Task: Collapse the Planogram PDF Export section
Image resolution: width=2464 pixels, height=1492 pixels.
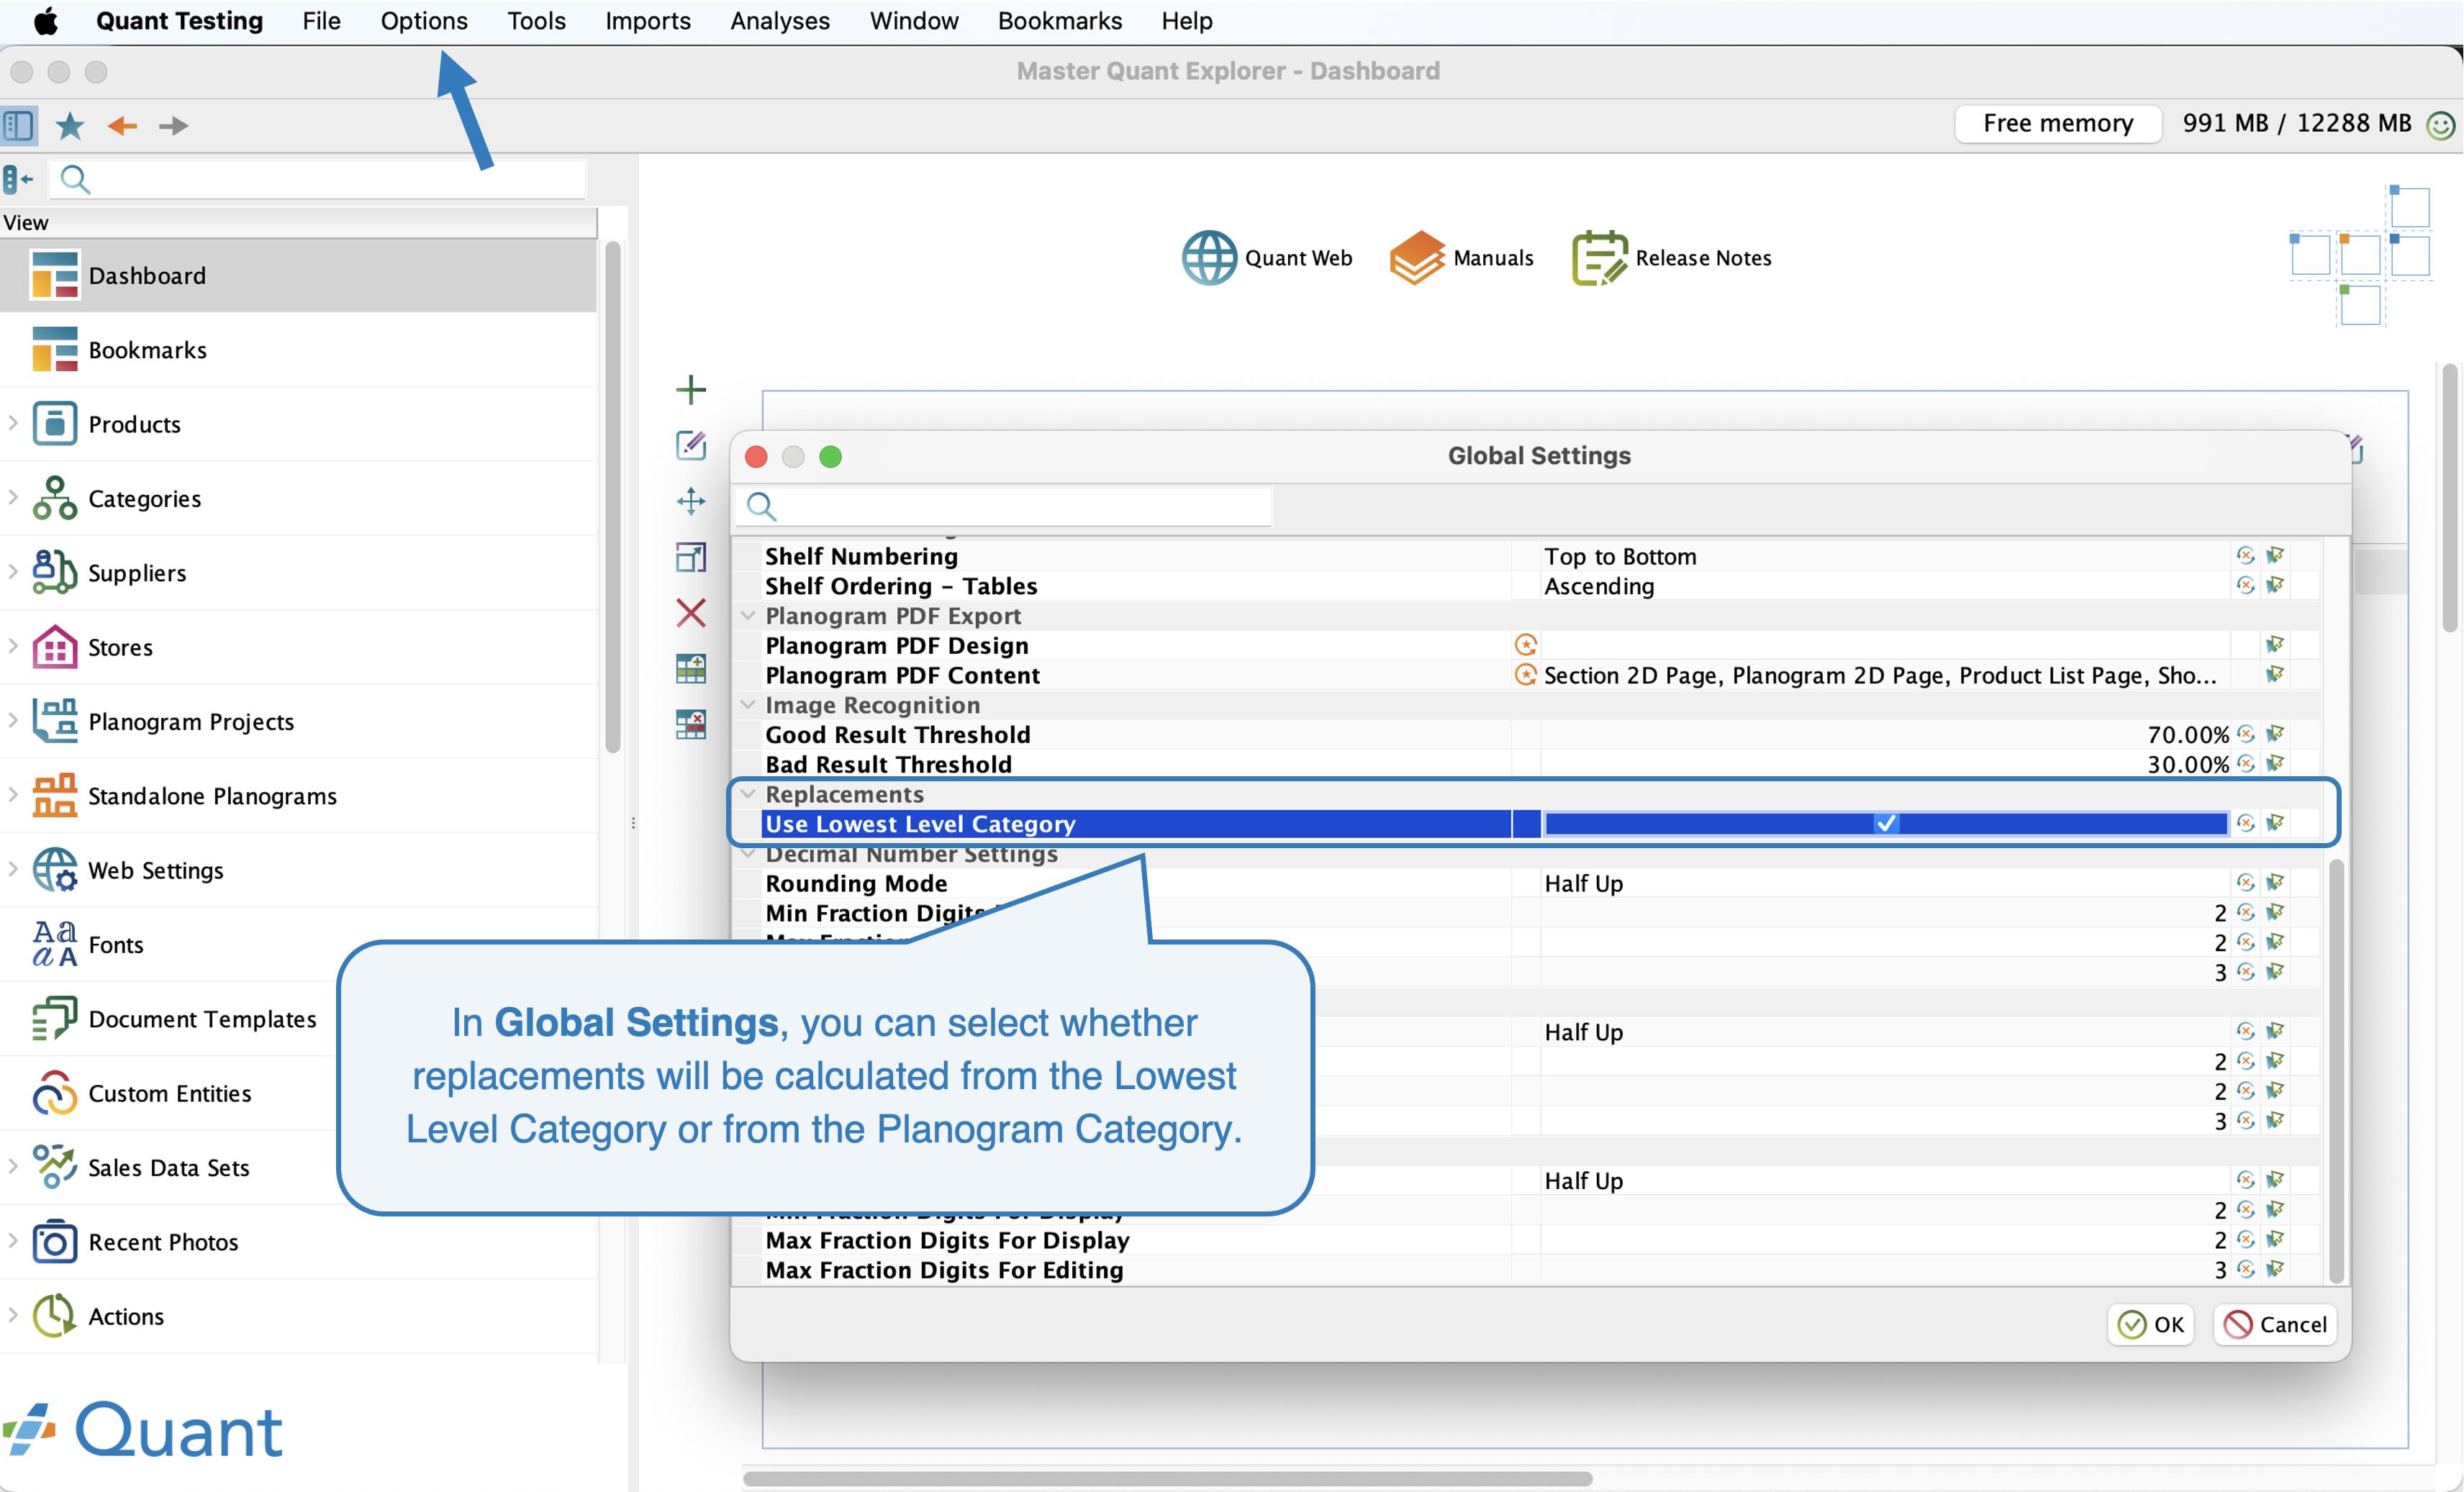Action: (x=748, y=616)
